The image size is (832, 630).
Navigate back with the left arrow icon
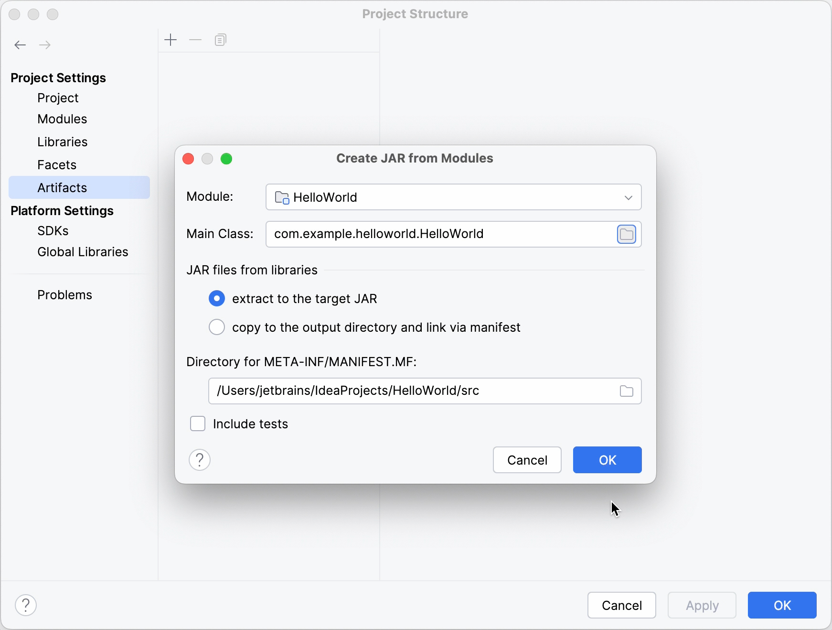click(20, 44)
